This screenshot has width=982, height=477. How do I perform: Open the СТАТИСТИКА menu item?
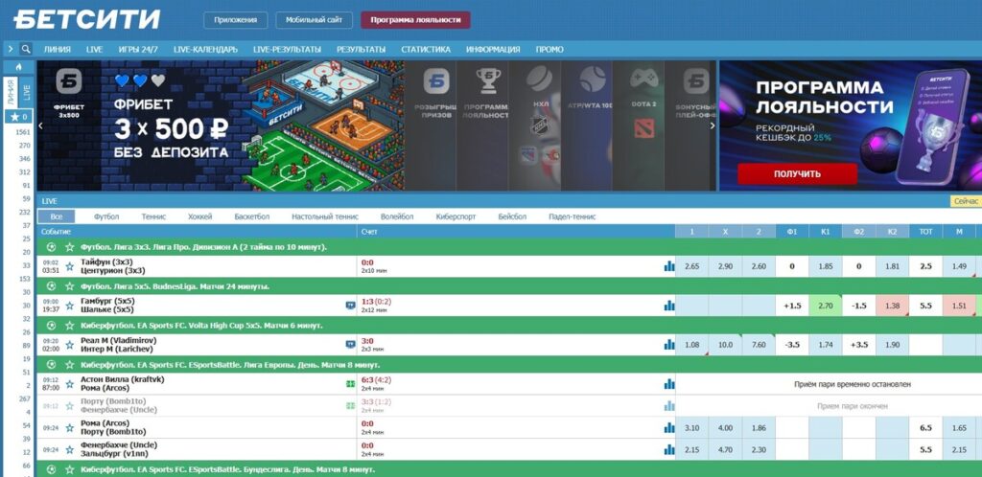pos(426,50)
